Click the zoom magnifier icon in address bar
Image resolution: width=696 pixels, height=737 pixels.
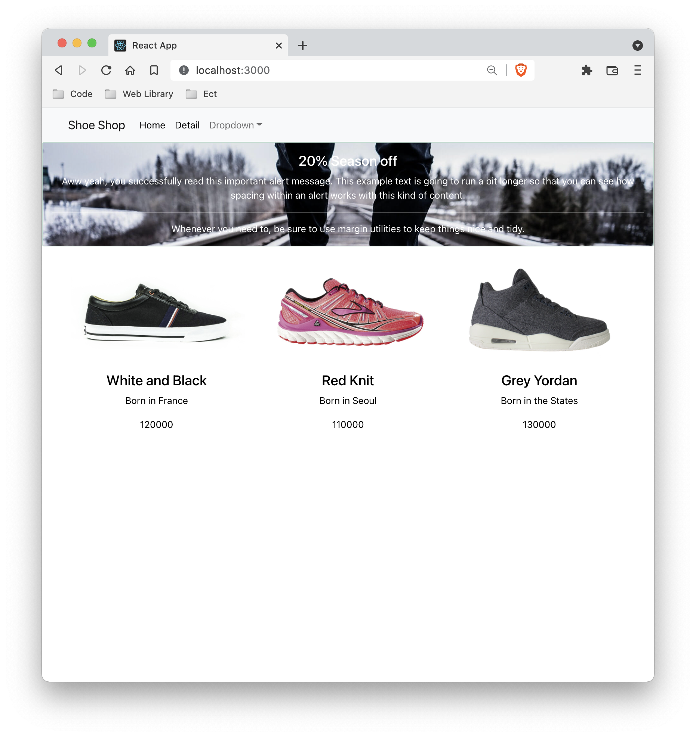coord(492,70)
